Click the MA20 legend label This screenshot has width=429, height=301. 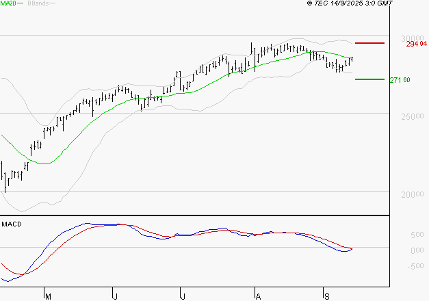pyautogui.click(x=8, y=3)
